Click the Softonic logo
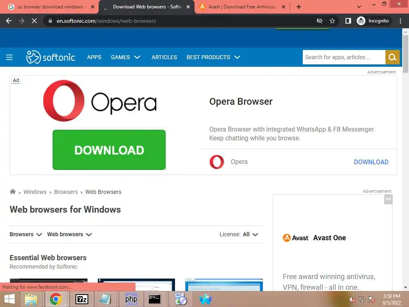The width and height of the screenshot is (409, 307). click(x=51, y=57)
